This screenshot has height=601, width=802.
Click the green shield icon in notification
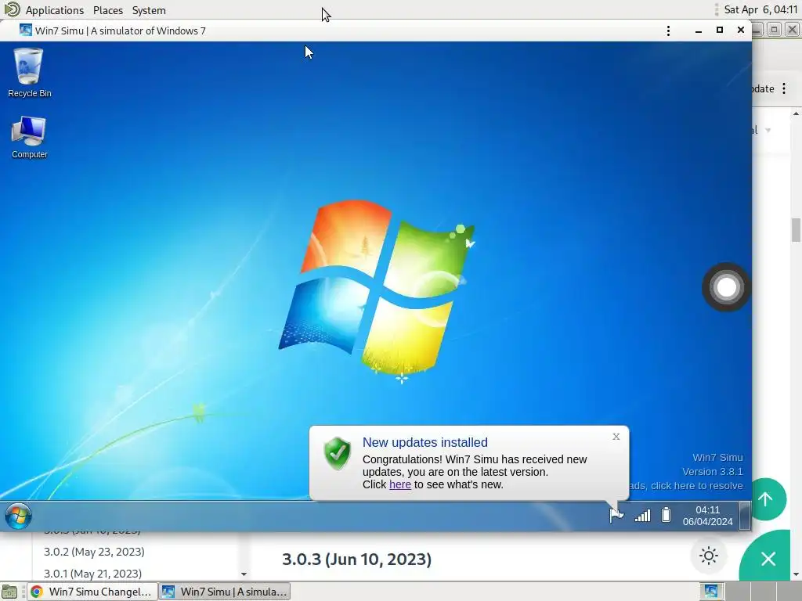337,453
